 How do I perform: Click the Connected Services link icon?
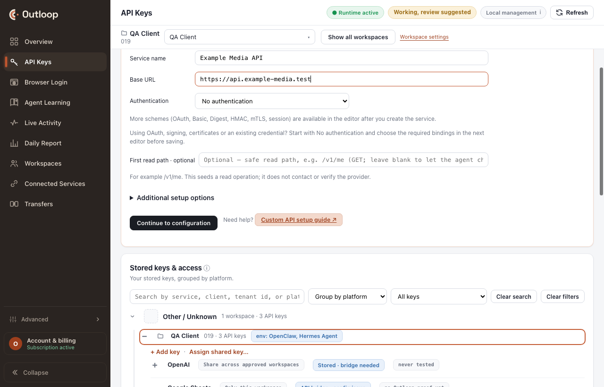click(x=14, y=184)
